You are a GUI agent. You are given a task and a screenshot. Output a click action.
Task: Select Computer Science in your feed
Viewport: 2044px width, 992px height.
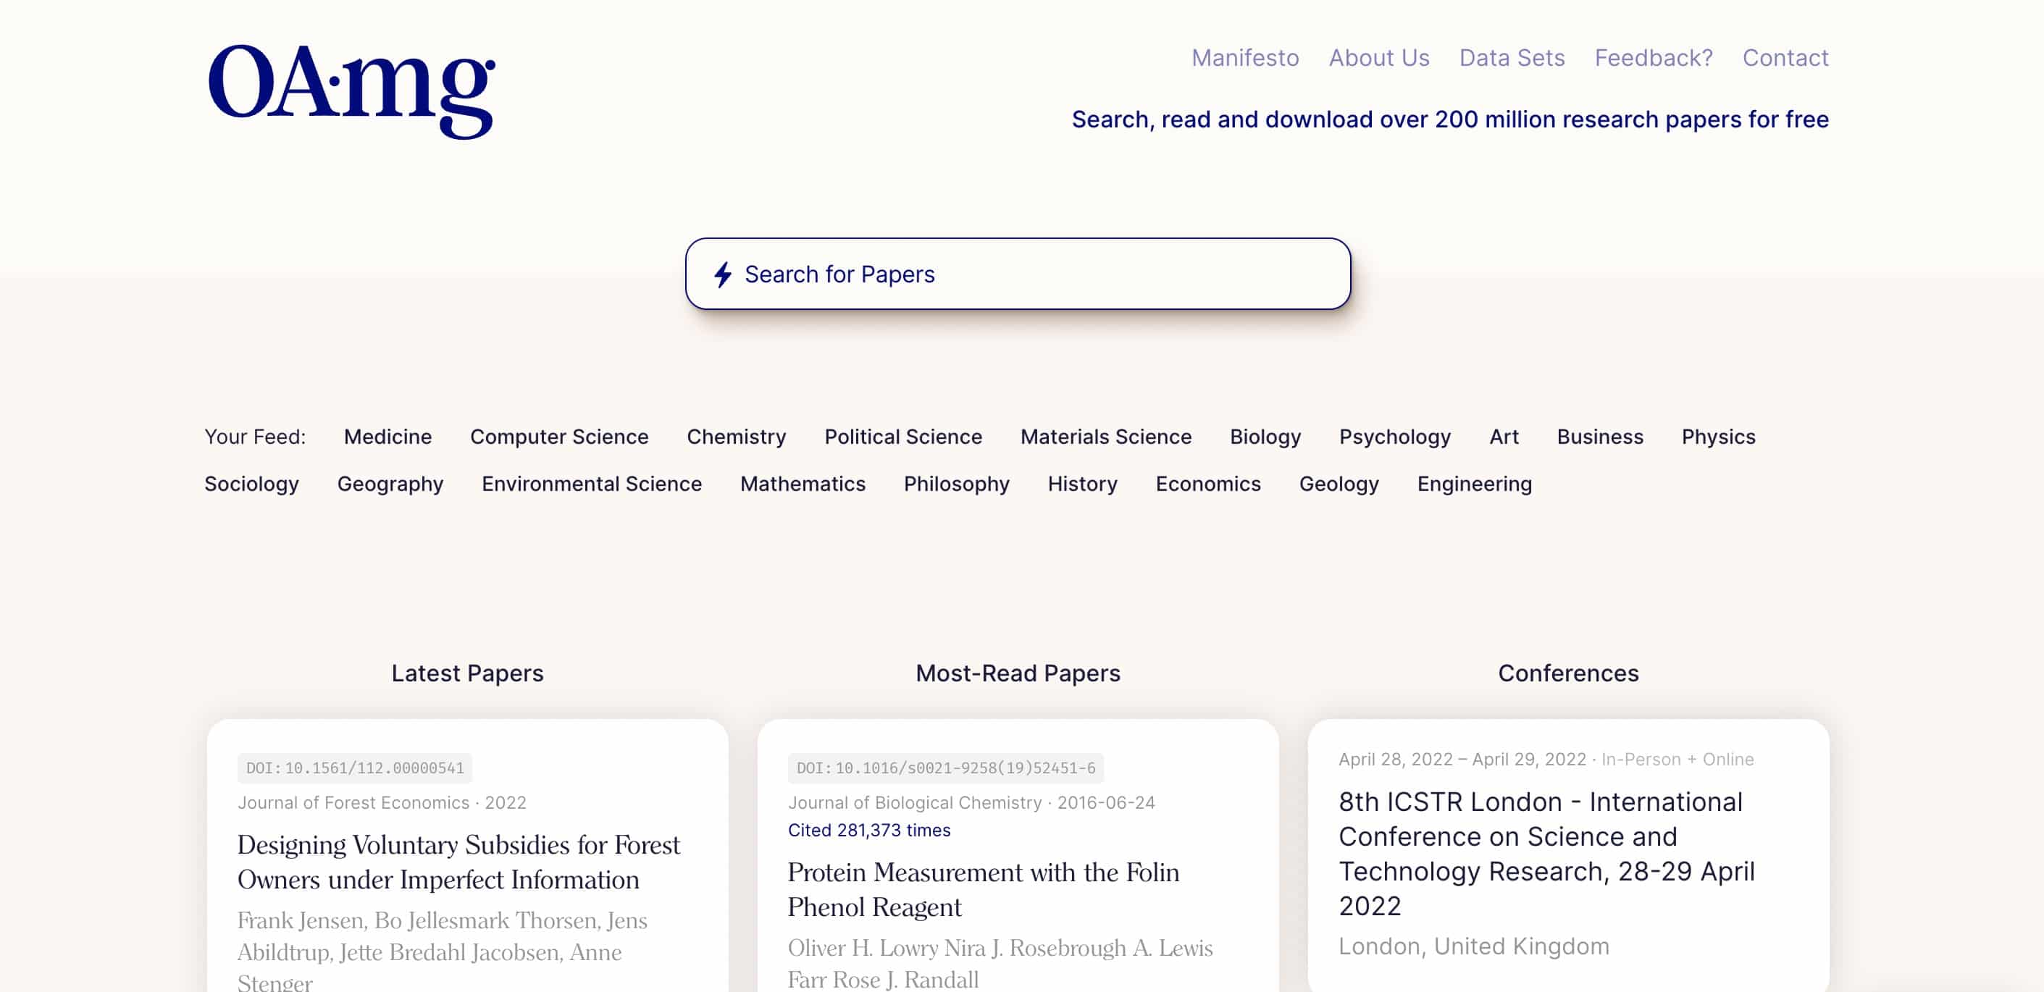click(559, 436)
